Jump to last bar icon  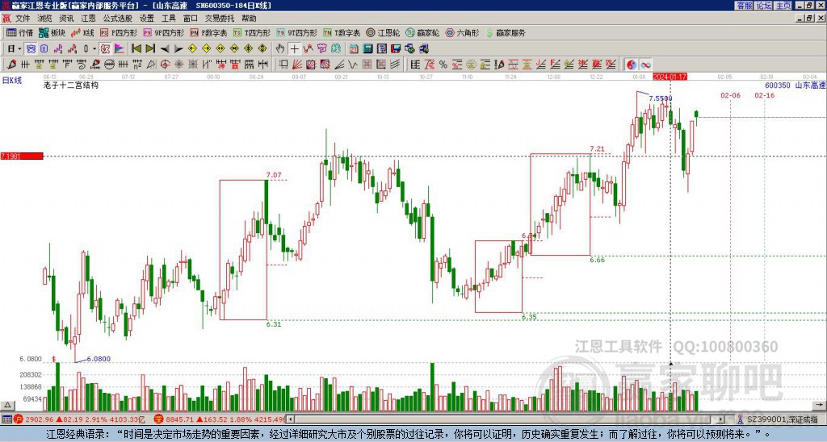pyautogui.click(x=150, y=49)
